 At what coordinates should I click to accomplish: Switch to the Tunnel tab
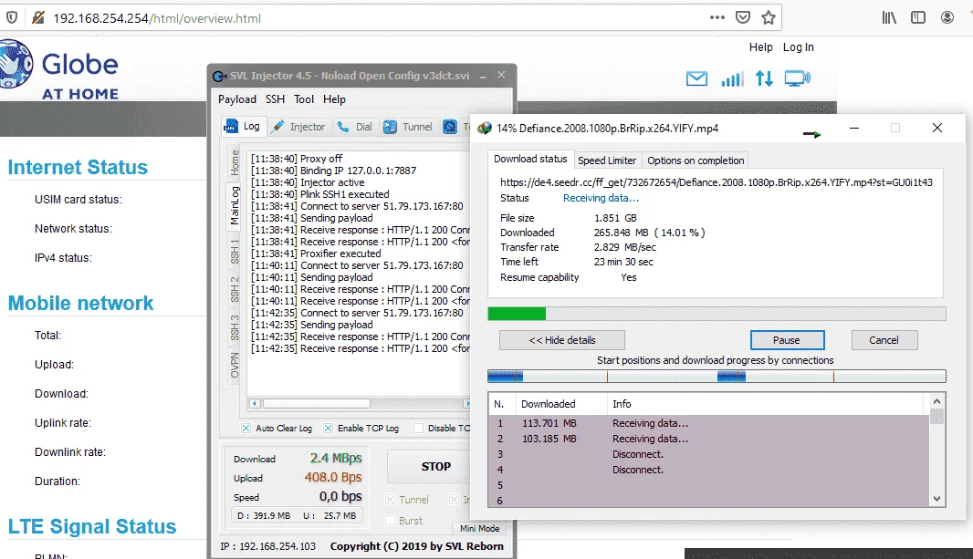[x=408, y=127]
